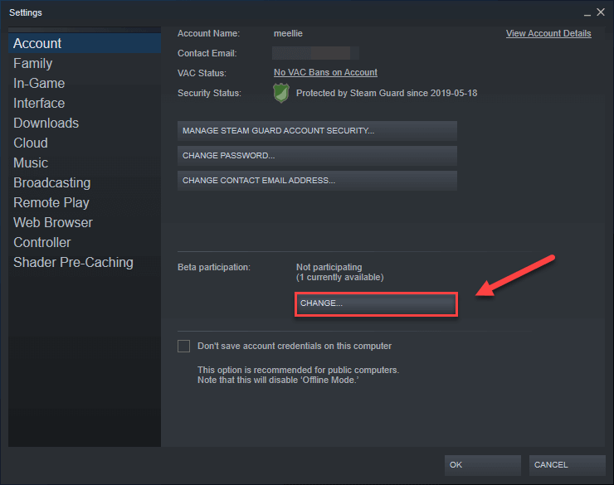
Task: Click the public computers recommendation note
Action: (x=298, y=375)
